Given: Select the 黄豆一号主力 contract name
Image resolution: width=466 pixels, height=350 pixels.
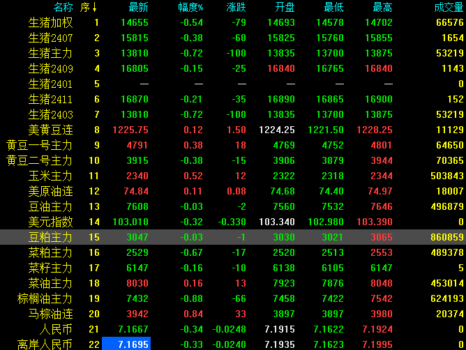Looking at the screenshot, I should 39,145.
